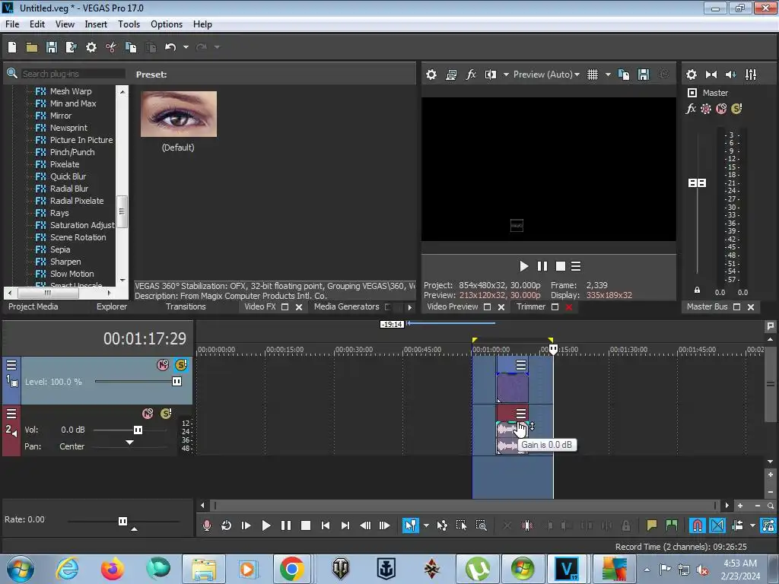Stop playback in the Video Preview

pos(561,267)
